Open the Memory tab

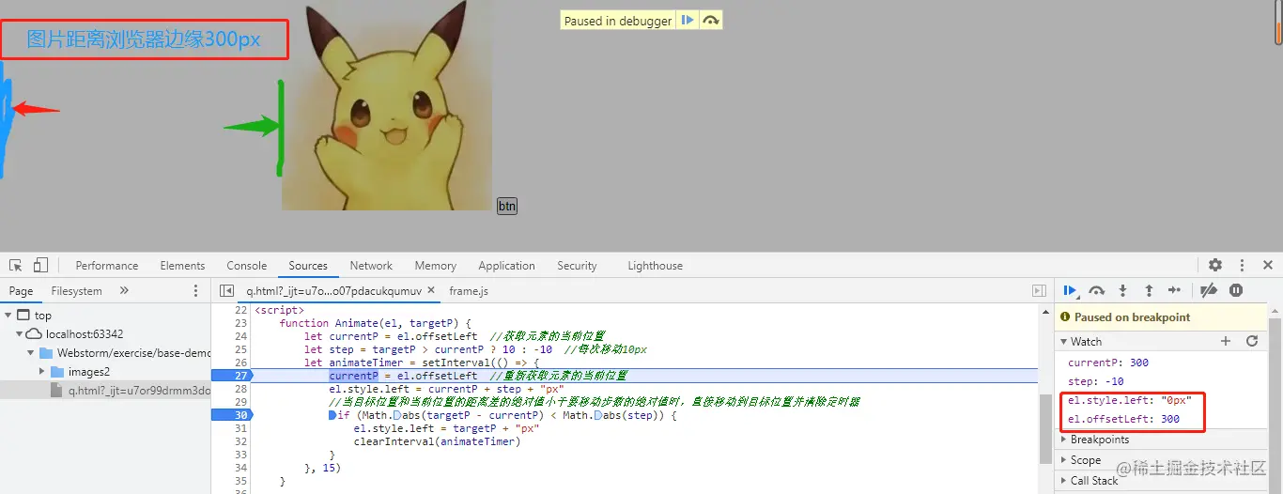(x=436, y=266)
